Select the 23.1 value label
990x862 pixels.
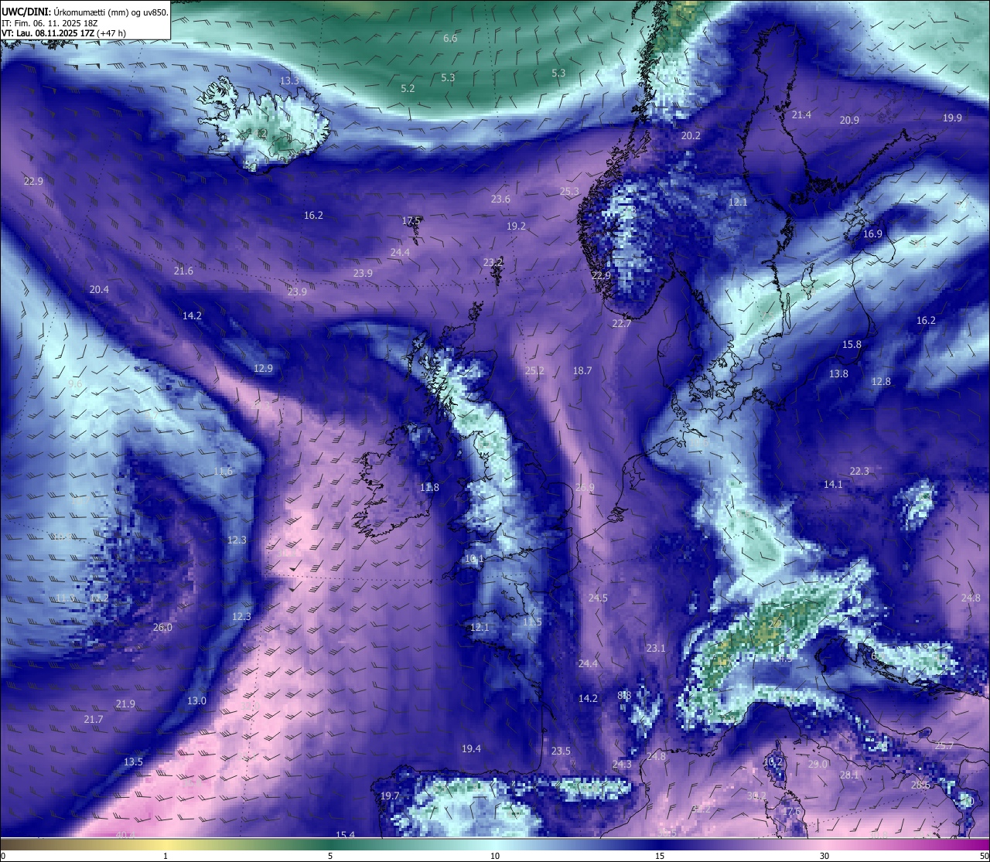tap(656, 648)
